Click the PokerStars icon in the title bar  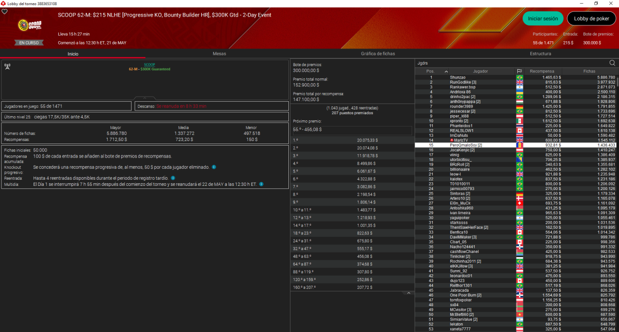pos(3,3)
